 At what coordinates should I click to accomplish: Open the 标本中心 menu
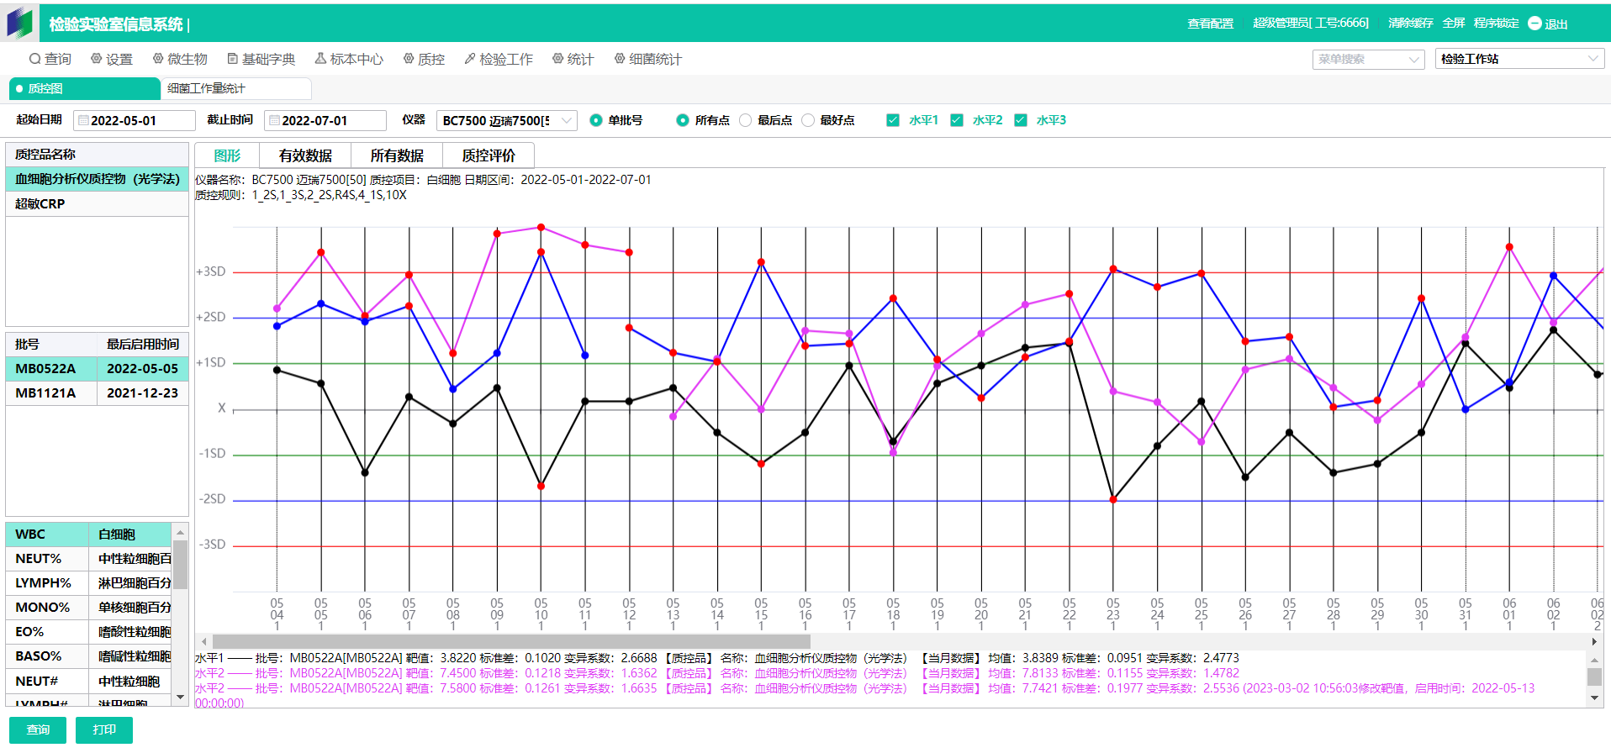point(349,59)
